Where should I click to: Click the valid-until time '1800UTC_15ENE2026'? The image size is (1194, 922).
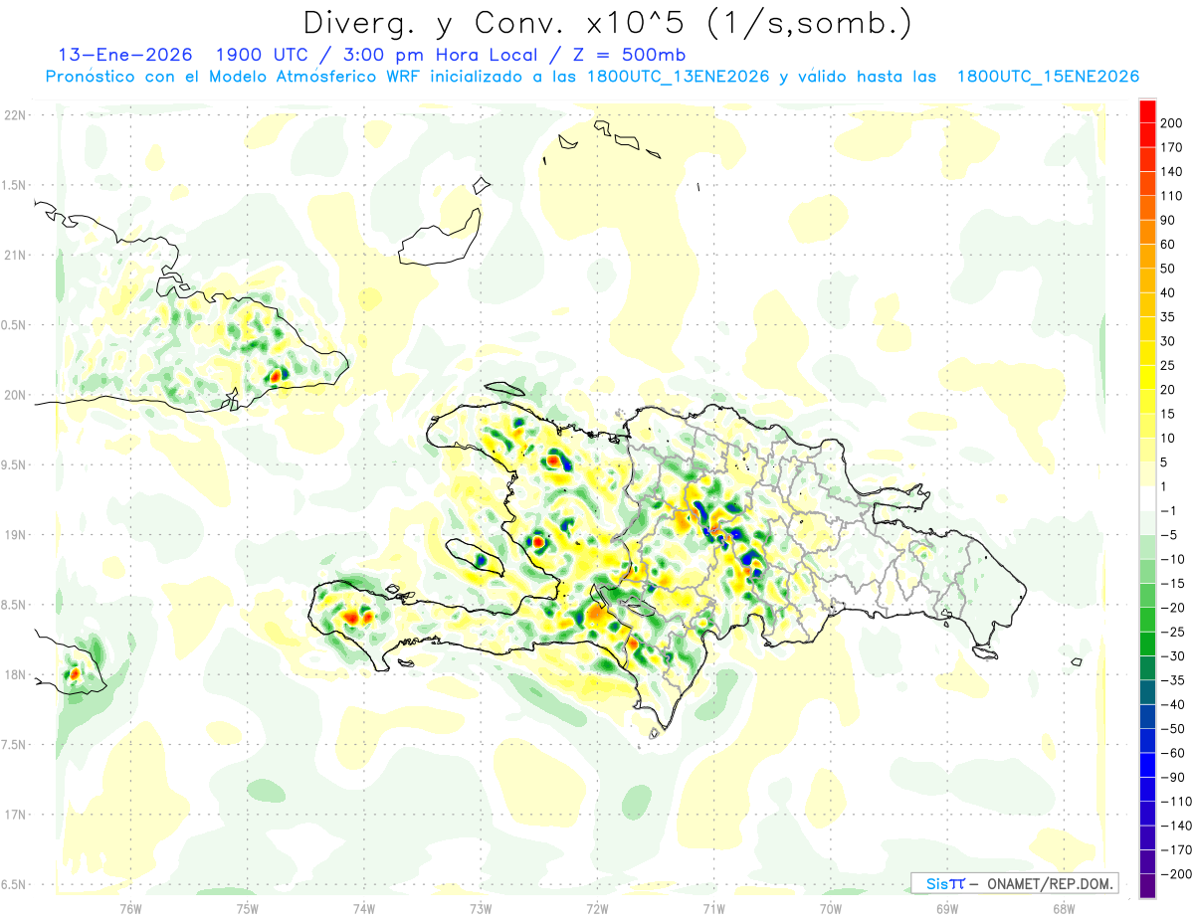click(1048, 77)
